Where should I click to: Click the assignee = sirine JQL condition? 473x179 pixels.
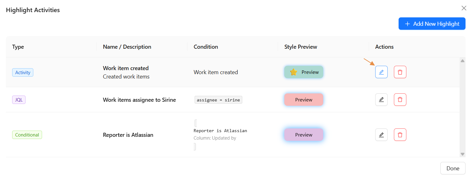pos(218,100)
